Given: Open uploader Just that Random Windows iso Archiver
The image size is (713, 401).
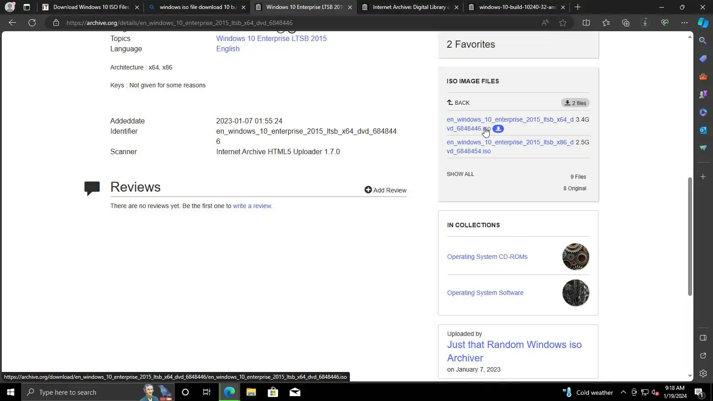Looking at the screenshot, I should (x=514, y=351).
